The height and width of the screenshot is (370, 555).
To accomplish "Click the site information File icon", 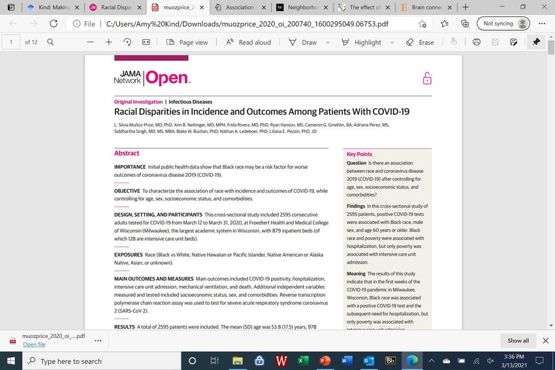I will (x=84, y=23).
